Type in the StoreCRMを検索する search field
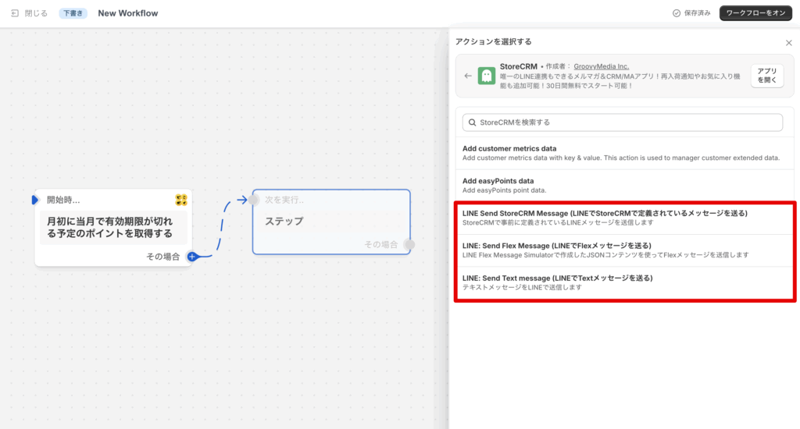 coord(625,122)
